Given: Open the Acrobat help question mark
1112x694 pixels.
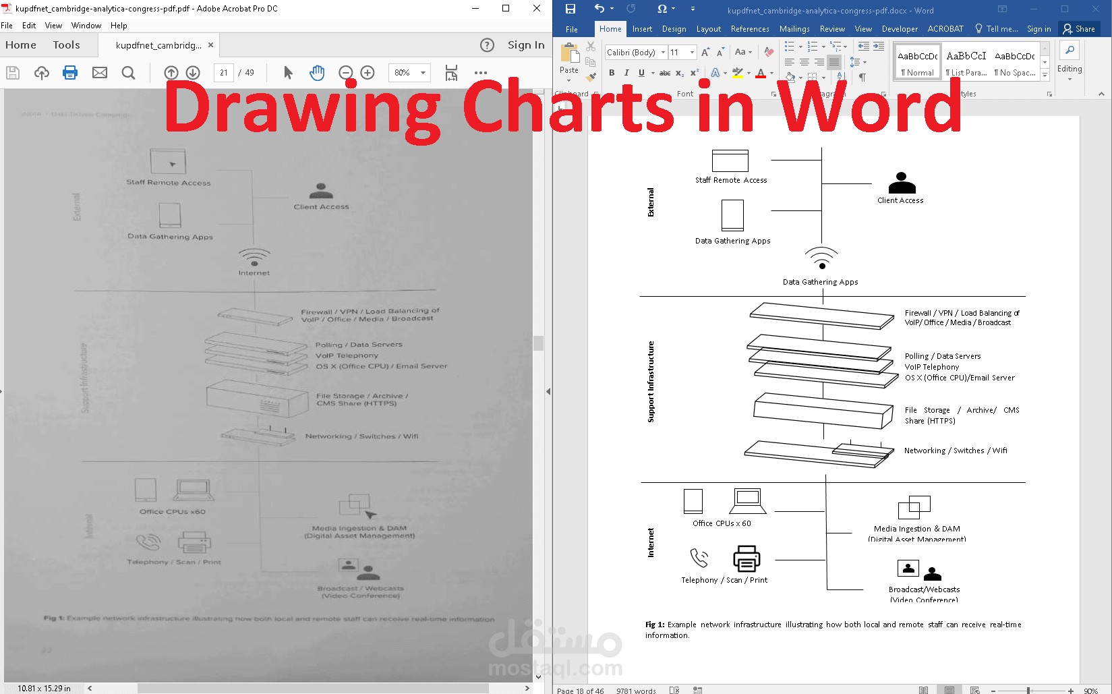Looking at the screenshot, I should 487,45.
